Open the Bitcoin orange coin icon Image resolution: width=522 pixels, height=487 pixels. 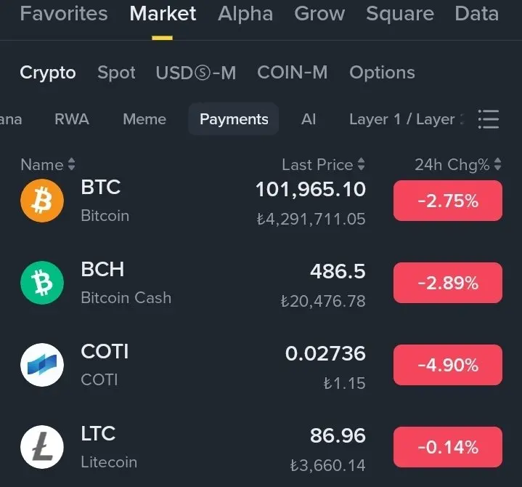click(x=42, y=201)
